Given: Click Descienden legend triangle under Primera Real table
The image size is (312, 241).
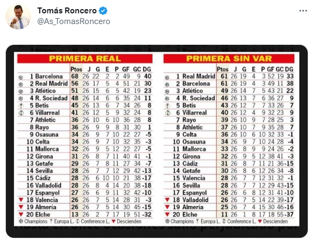Looking at the screenshot, I should coord(113,221).
